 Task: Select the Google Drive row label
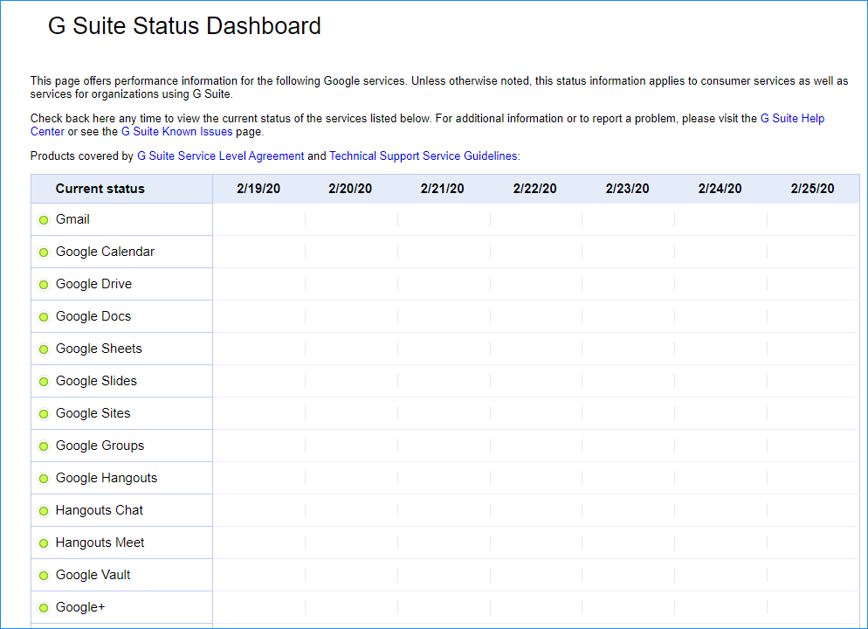coord(93,284)
